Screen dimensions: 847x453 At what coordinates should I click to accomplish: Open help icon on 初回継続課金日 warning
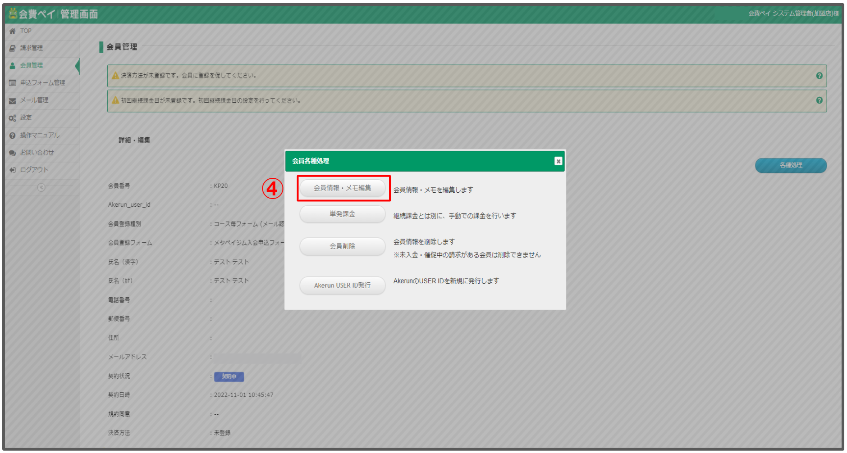(x=819, y=100)
